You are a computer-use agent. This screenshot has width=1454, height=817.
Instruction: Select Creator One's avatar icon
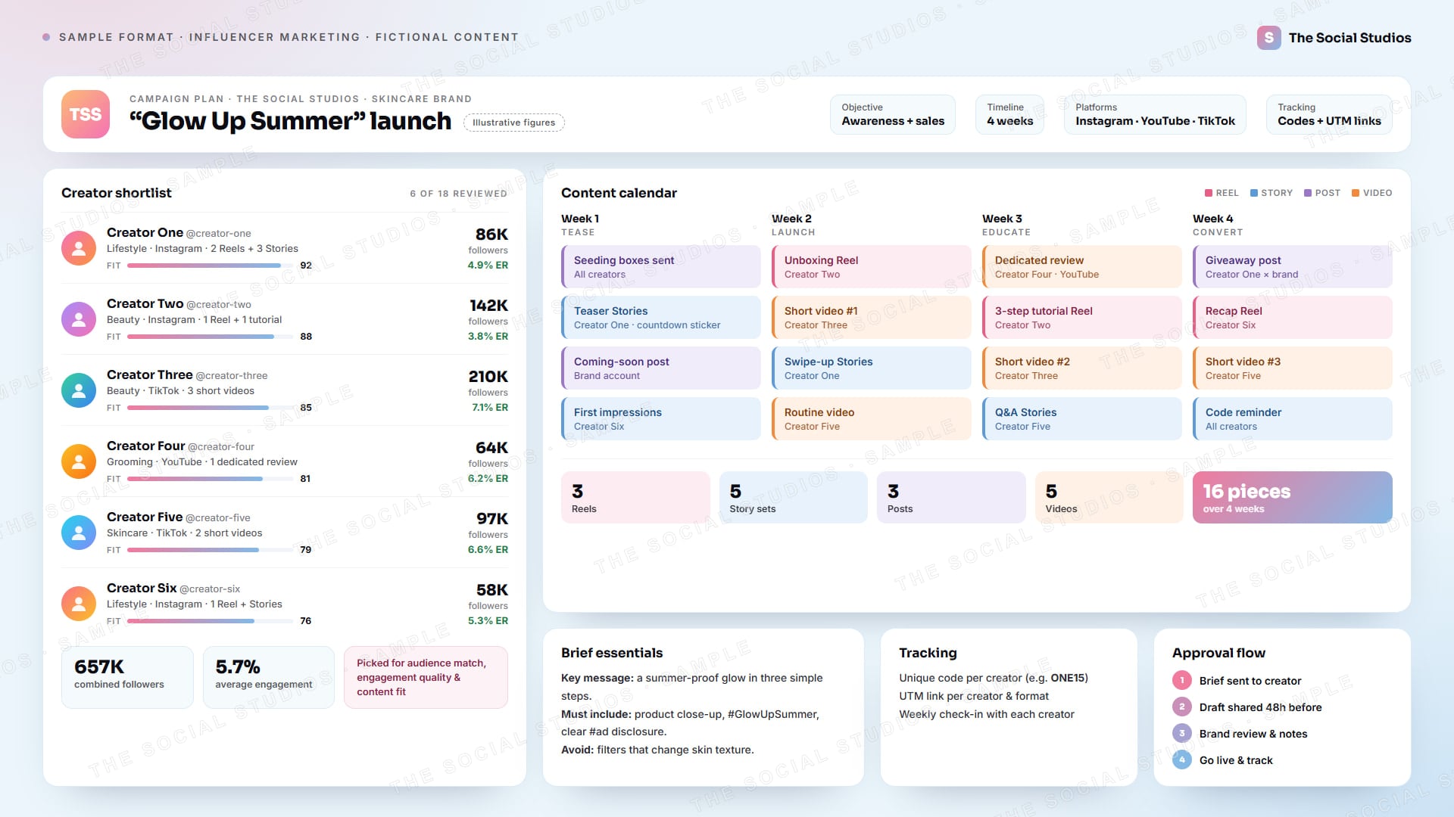pos(79,248)
